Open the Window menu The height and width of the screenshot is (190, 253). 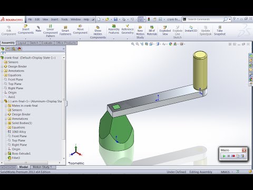[x=75, y=20]
